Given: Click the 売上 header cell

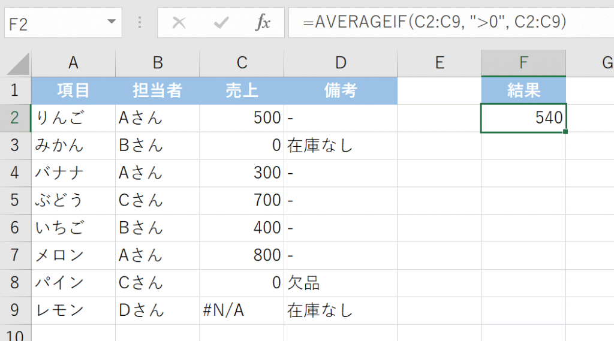Looking at the screenshot, I should tap(242, 90).
